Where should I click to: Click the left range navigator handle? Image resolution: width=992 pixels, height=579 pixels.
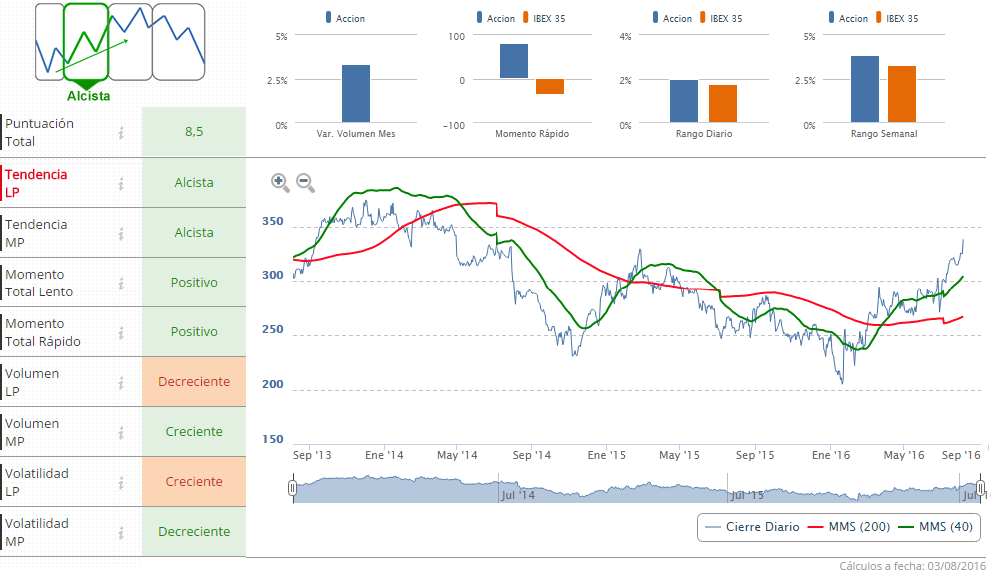pyautogui.click(x=293, y=488)
